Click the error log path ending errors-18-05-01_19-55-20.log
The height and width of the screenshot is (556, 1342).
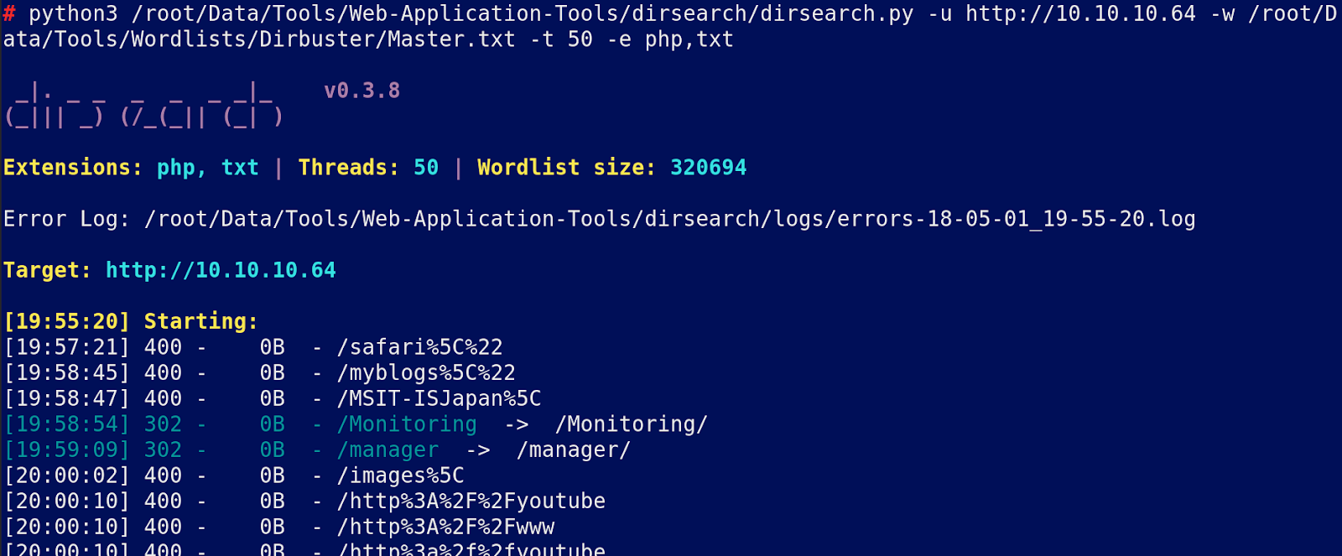point(670,219)
